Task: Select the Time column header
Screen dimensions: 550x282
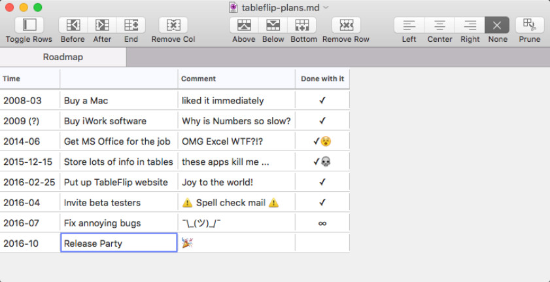Action: [30, 79]
